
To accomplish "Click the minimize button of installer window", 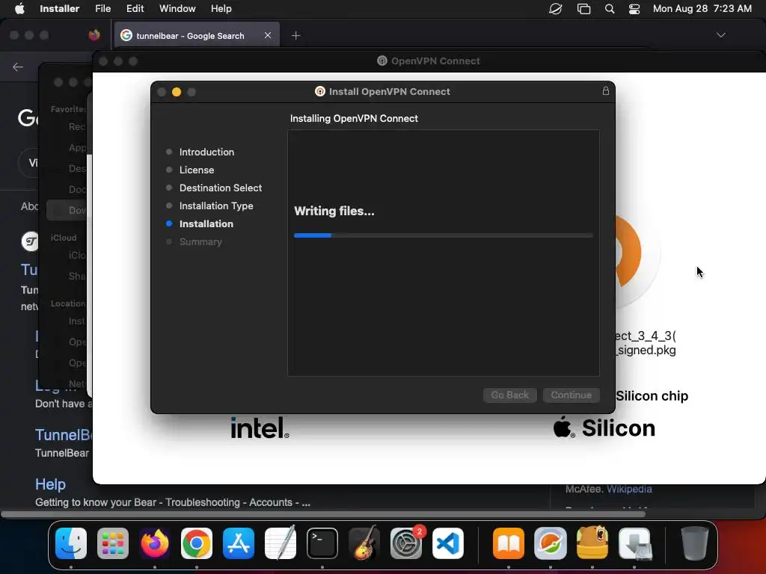I will pos(177,92).
